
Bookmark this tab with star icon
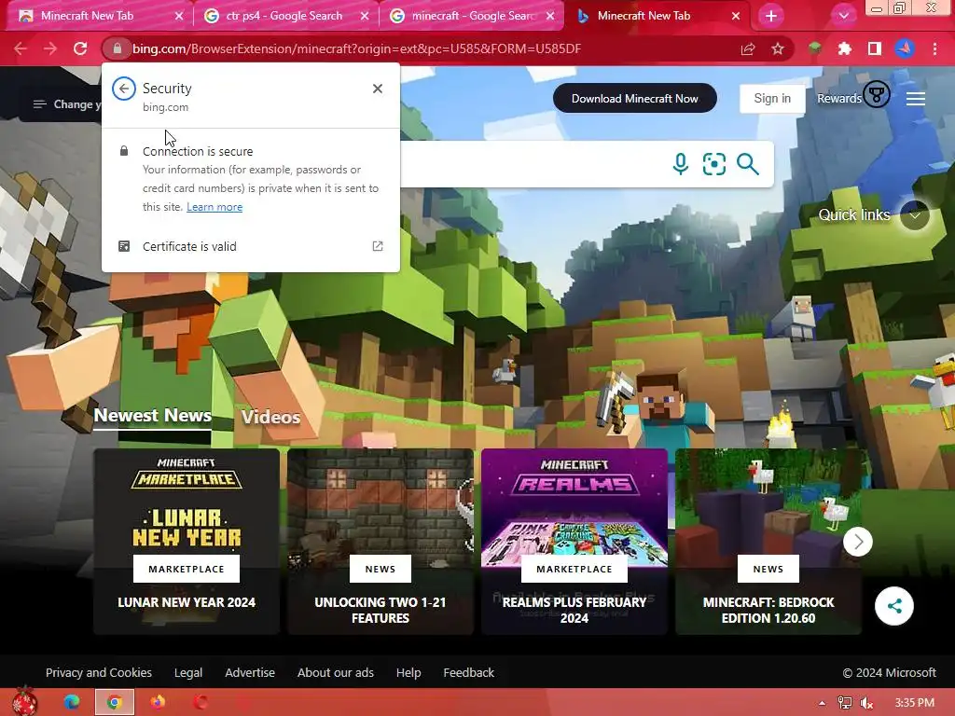[x=778, y=48]
